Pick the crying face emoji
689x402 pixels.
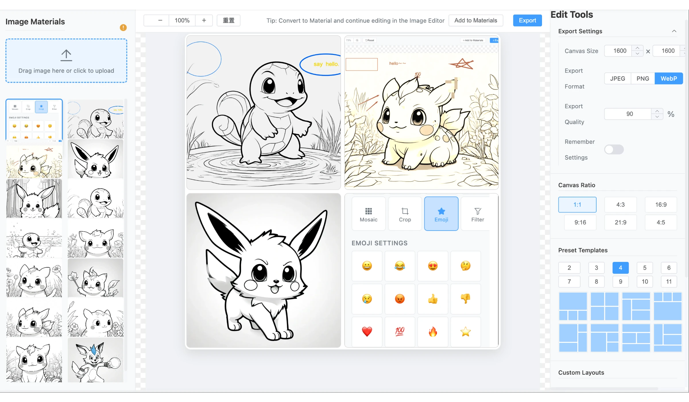tap(367, 299)
